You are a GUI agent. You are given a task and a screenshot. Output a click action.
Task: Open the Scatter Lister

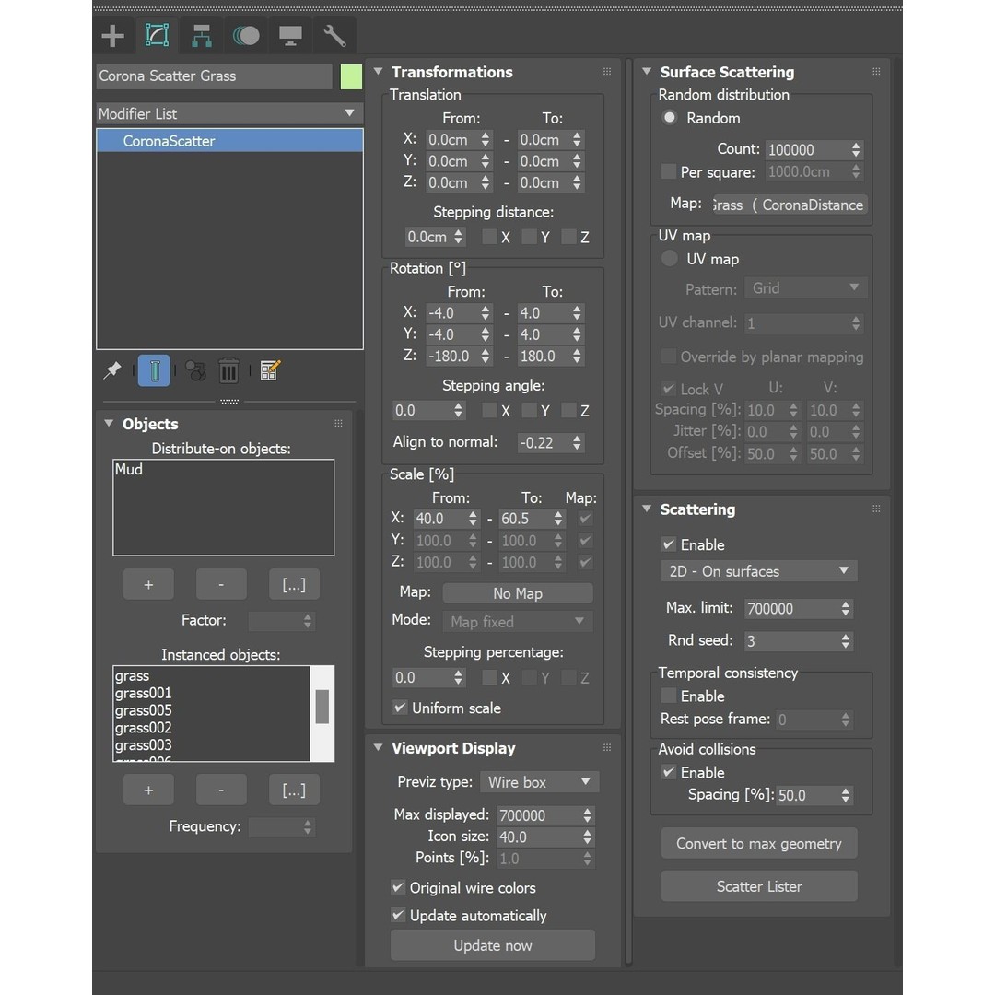click(759, 886)
